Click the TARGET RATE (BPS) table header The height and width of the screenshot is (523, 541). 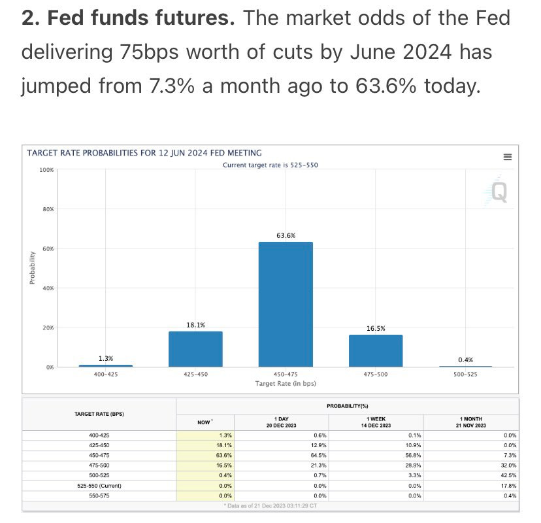pos(99,414)
